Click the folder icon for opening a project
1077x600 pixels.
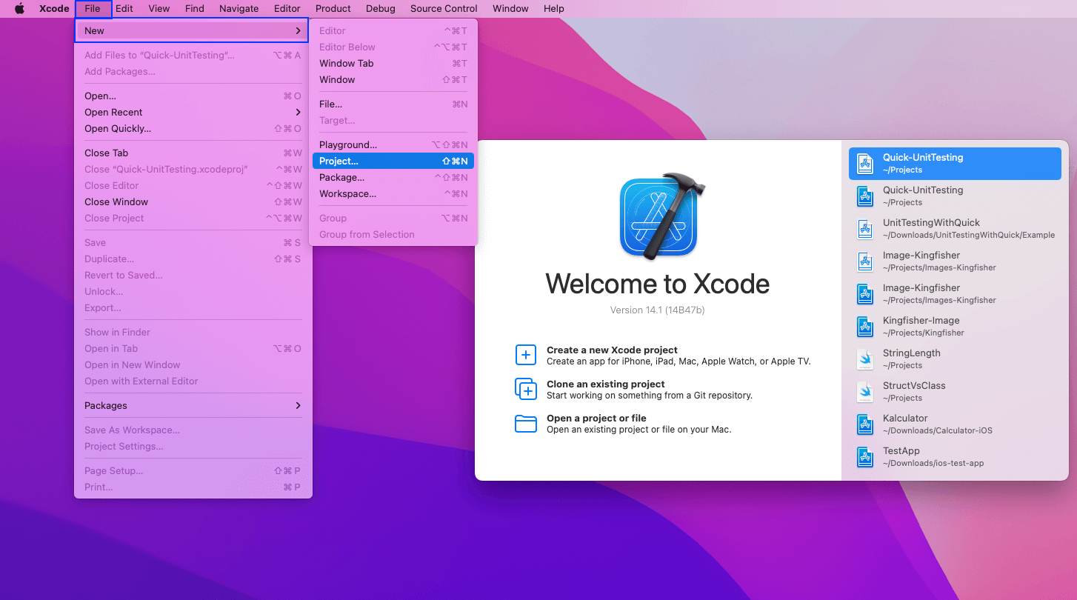pos(525,423)
